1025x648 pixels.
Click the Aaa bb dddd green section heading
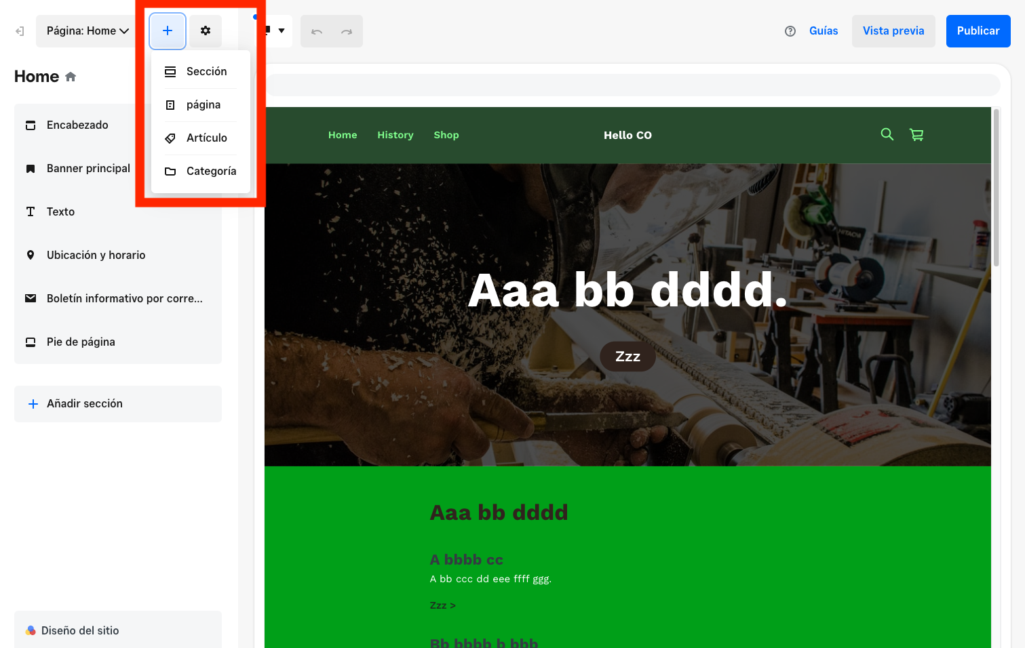tap(499, 512)
